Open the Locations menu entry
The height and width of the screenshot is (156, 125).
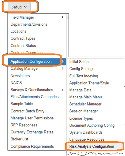click(x=18, y=32)
